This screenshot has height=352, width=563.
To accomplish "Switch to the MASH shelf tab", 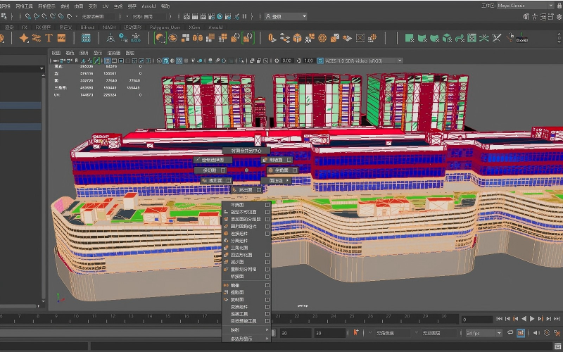I will click(x=109, y=27).
